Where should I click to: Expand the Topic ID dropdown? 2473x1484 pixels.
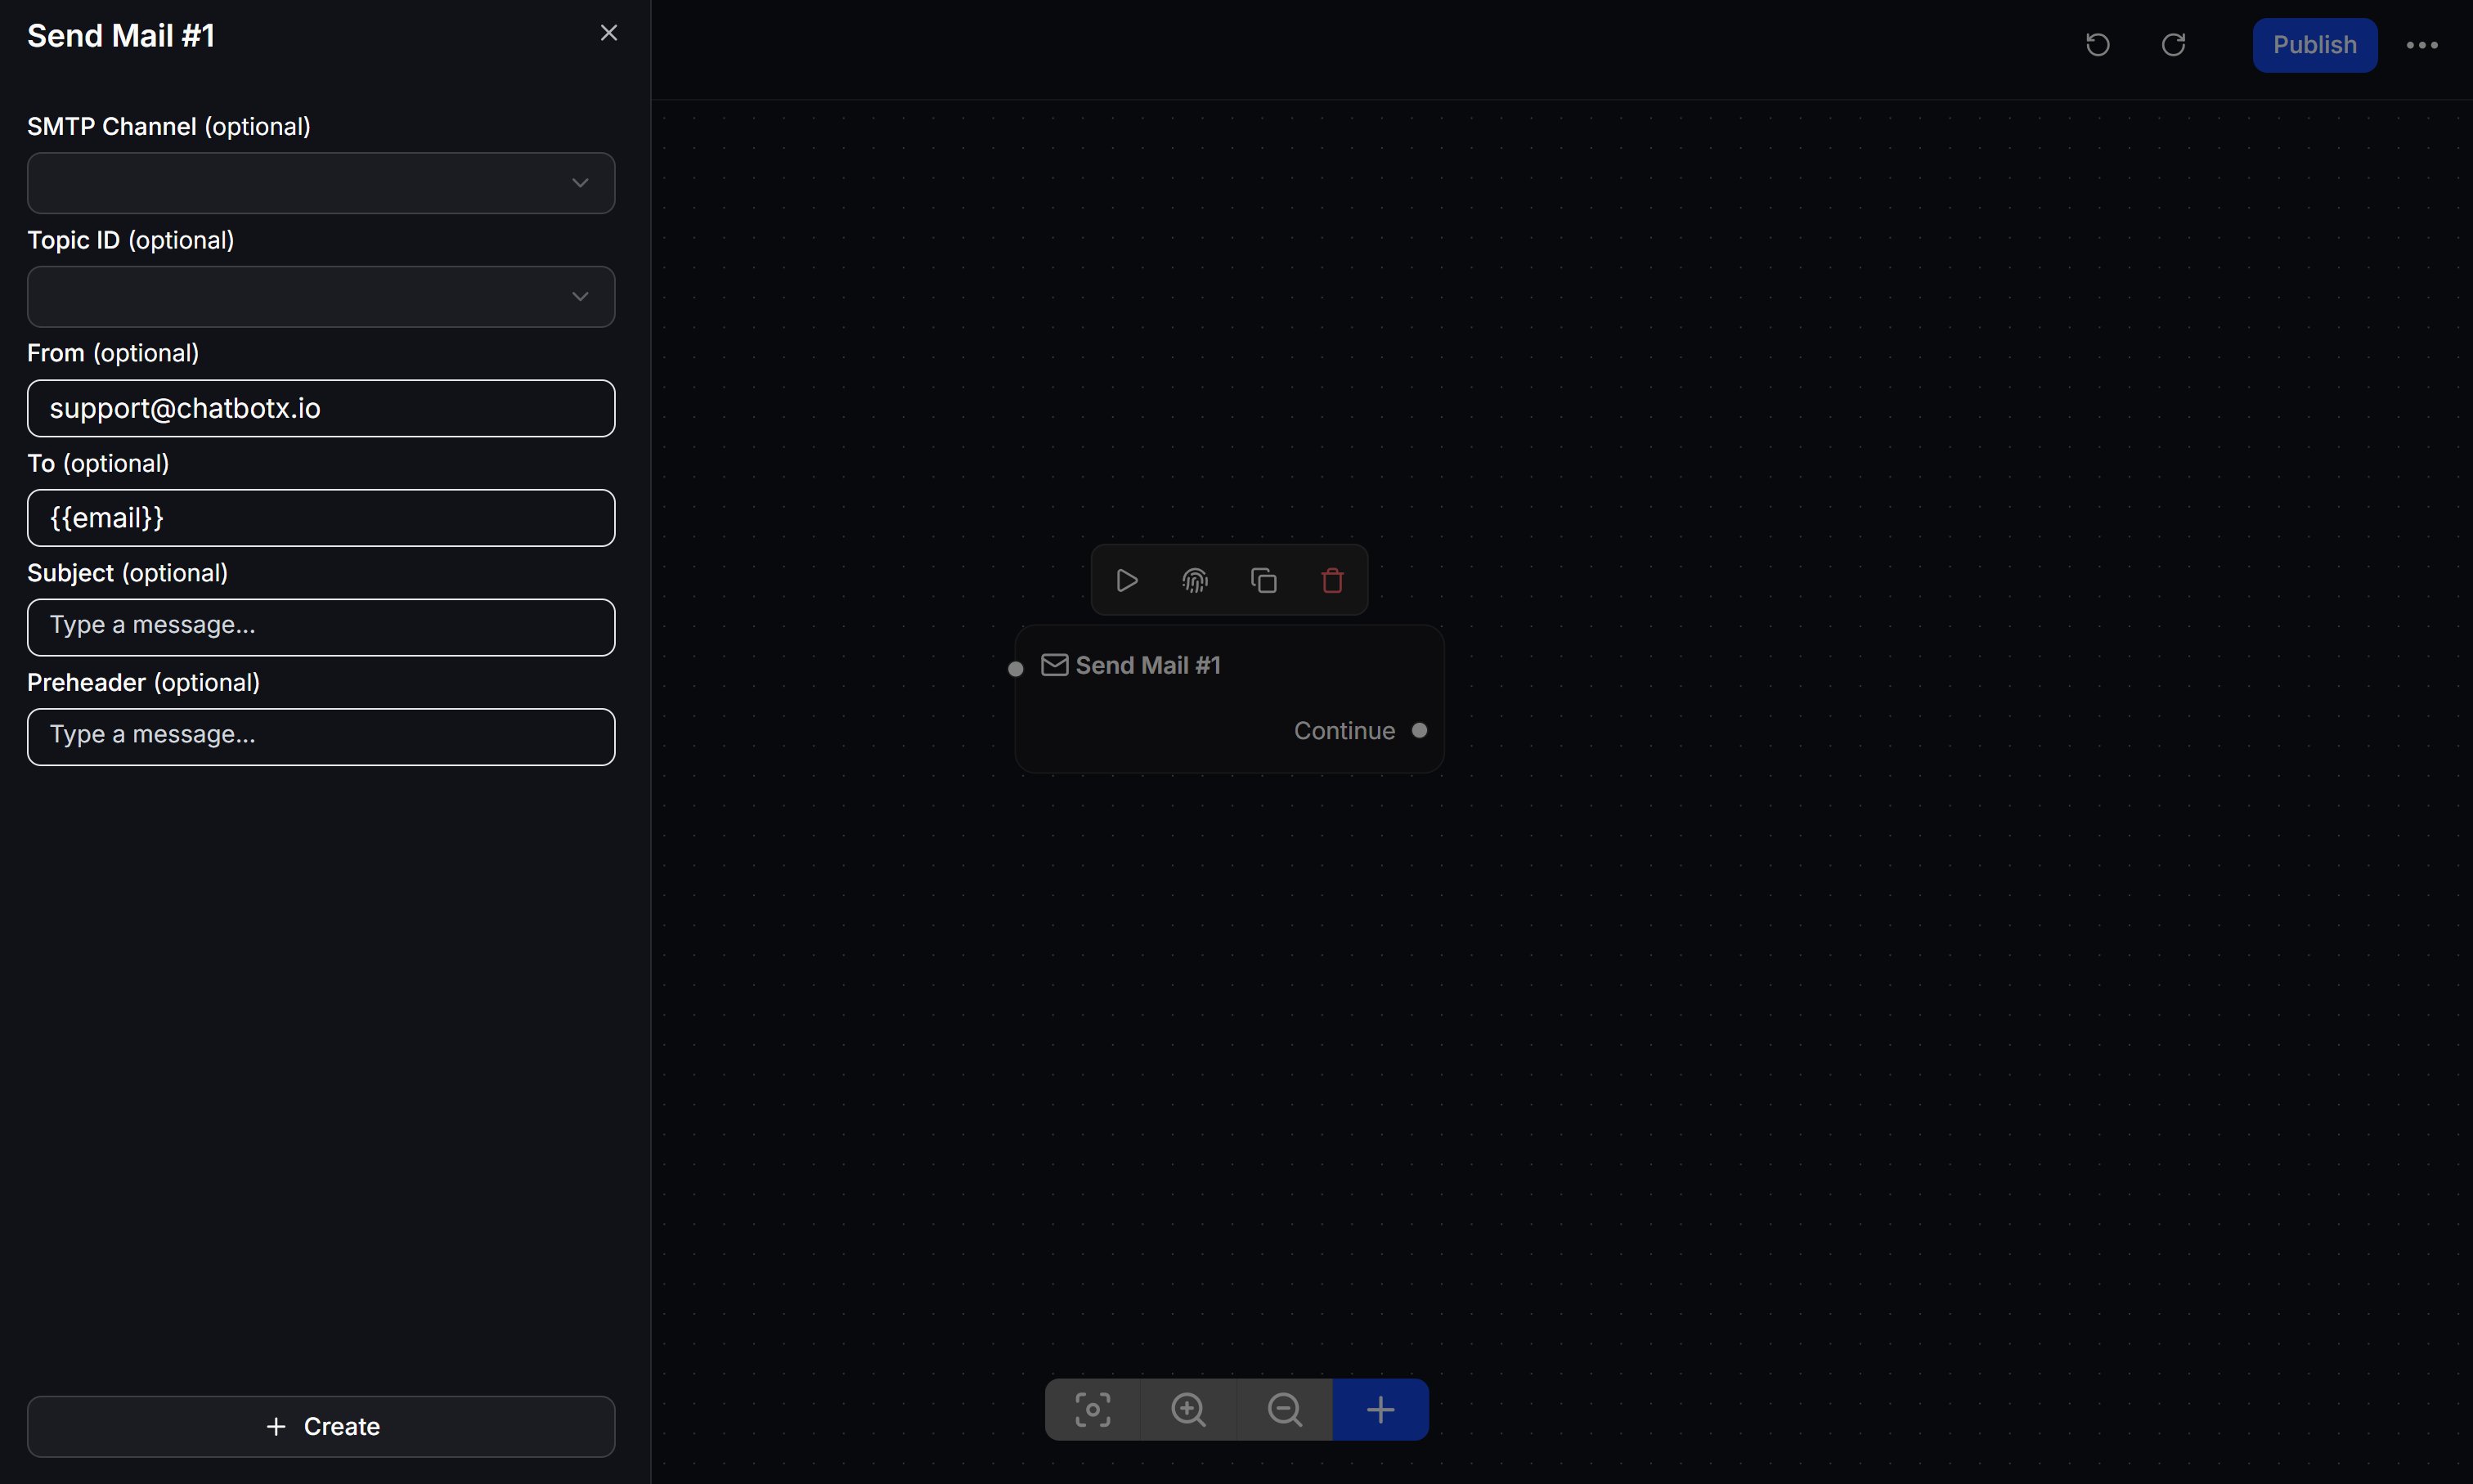click(321, 296)
